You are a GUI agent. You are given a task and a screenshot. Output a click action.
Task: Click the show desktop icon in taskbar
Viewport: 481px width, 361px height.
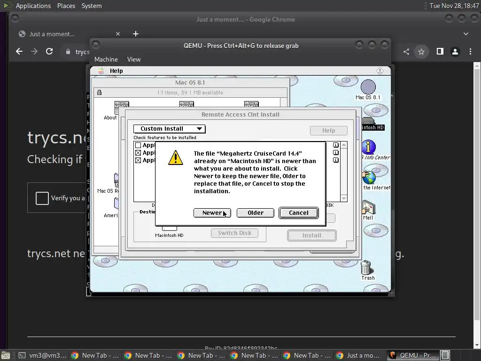click(6, 355)
